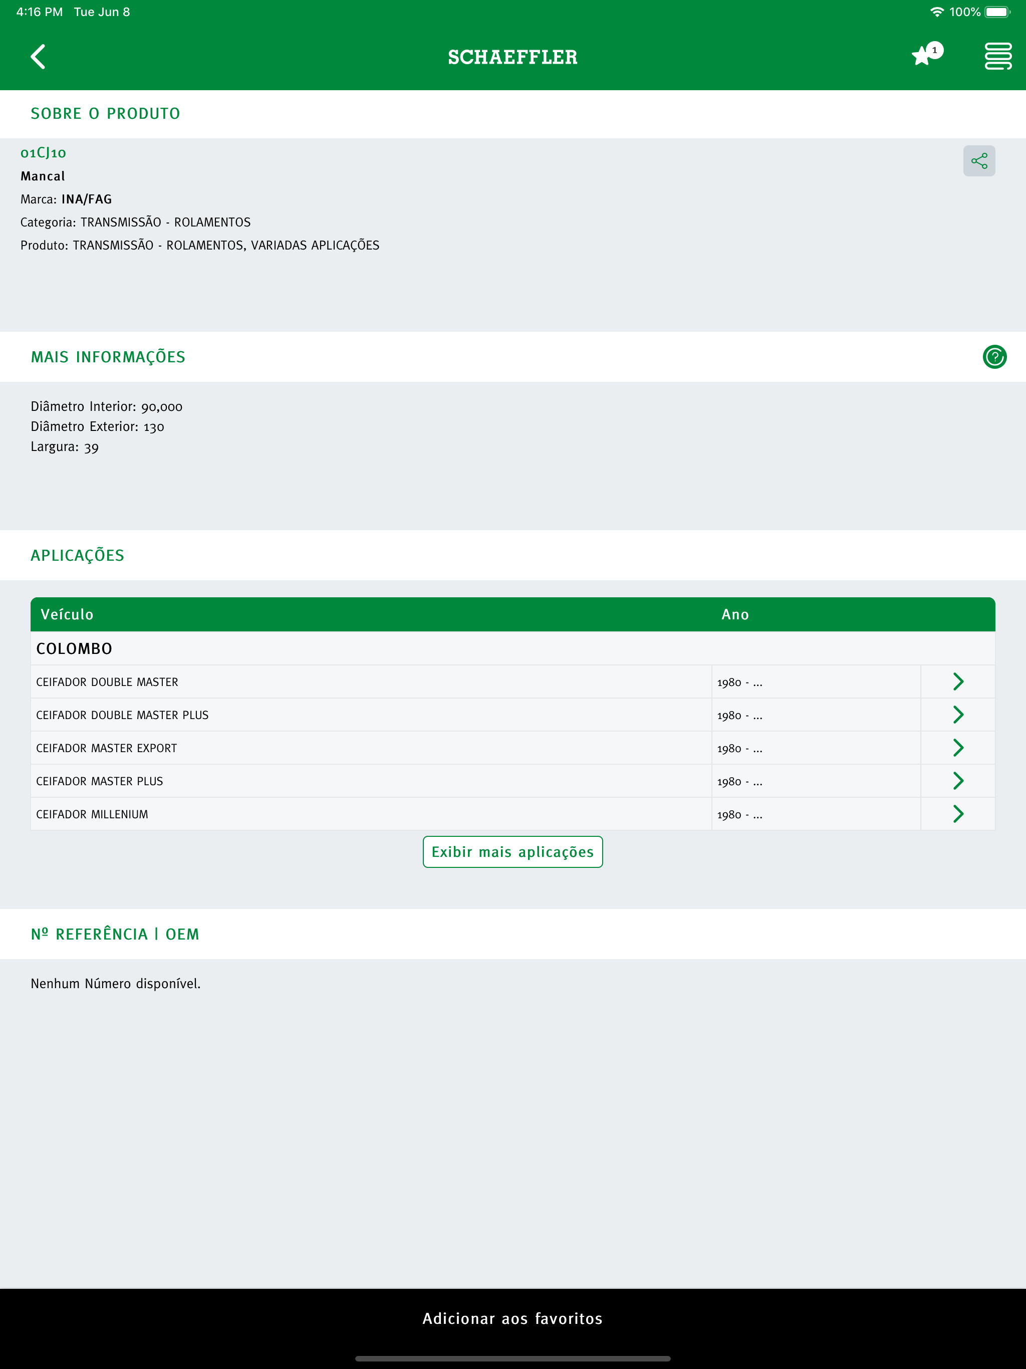1026x1369 pixels.
Task: Open the hamburger menu icon
Action: (x=997, y=56)
